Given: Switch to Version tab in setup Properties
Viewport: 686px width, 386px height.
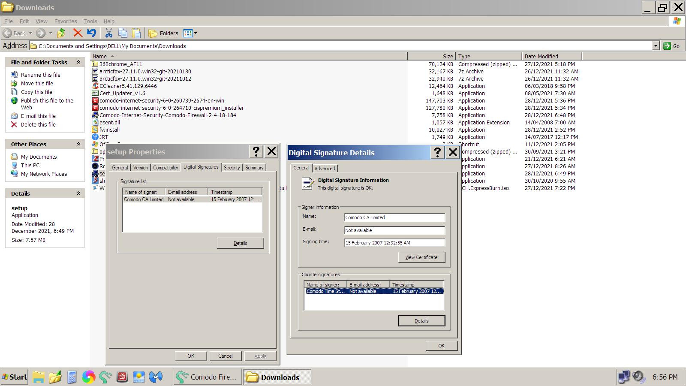Looking at the screenshot, I should click(140, 168).
